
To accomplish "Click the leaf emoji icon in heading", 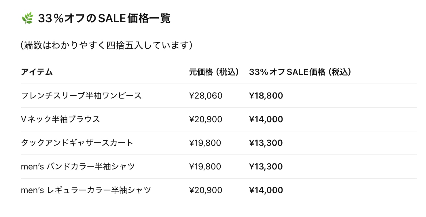I will click(x=27, y=19).
